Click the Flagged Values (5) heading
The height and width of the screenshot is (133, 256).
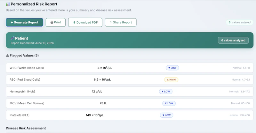24,55
